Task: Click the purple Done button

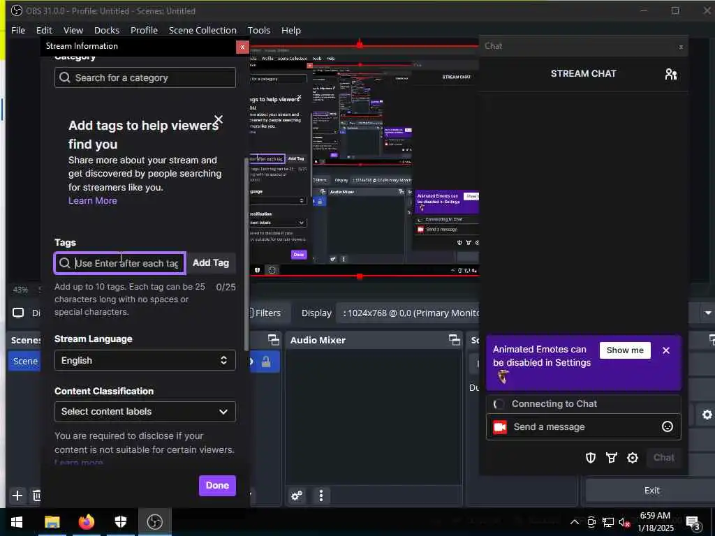Action: 217,486
